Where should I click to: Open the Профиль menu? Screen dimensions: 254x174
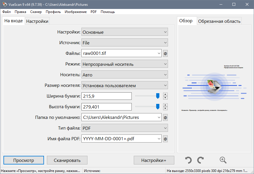pyautogui.click(x=53, y=12)
